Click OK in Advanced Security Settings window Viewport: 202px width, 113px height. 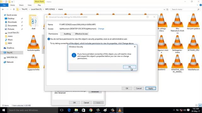(127, 89)
